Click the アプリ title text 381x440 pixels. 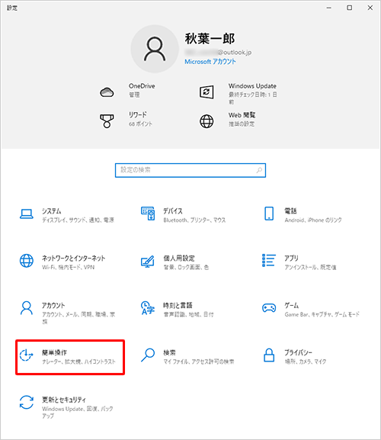pos(292,259)
